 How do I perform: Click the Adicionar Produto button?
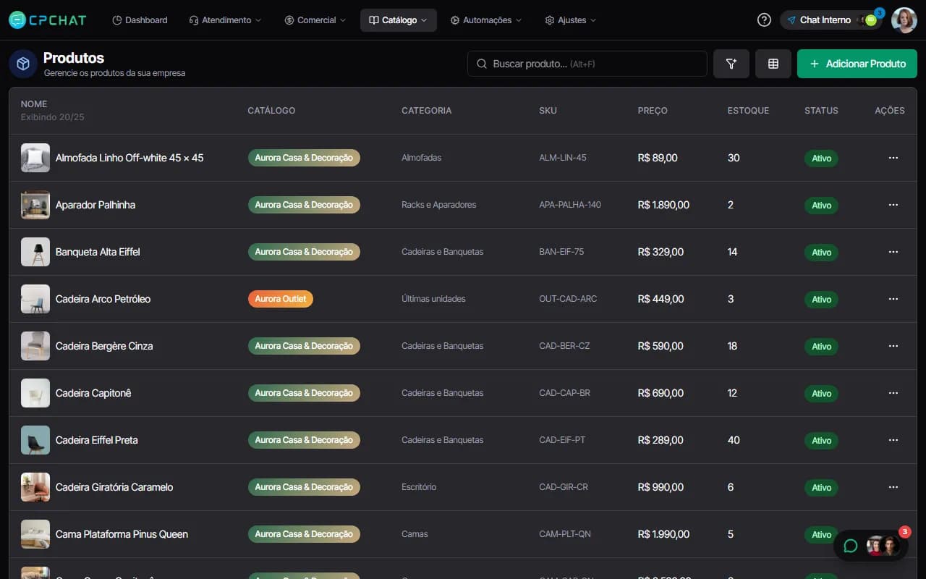[x=857, y=64]
